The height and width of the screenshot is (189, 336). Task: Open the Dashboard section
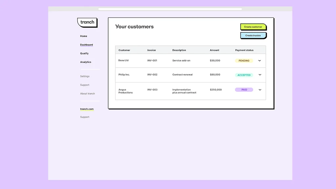[x=86, y=45]
